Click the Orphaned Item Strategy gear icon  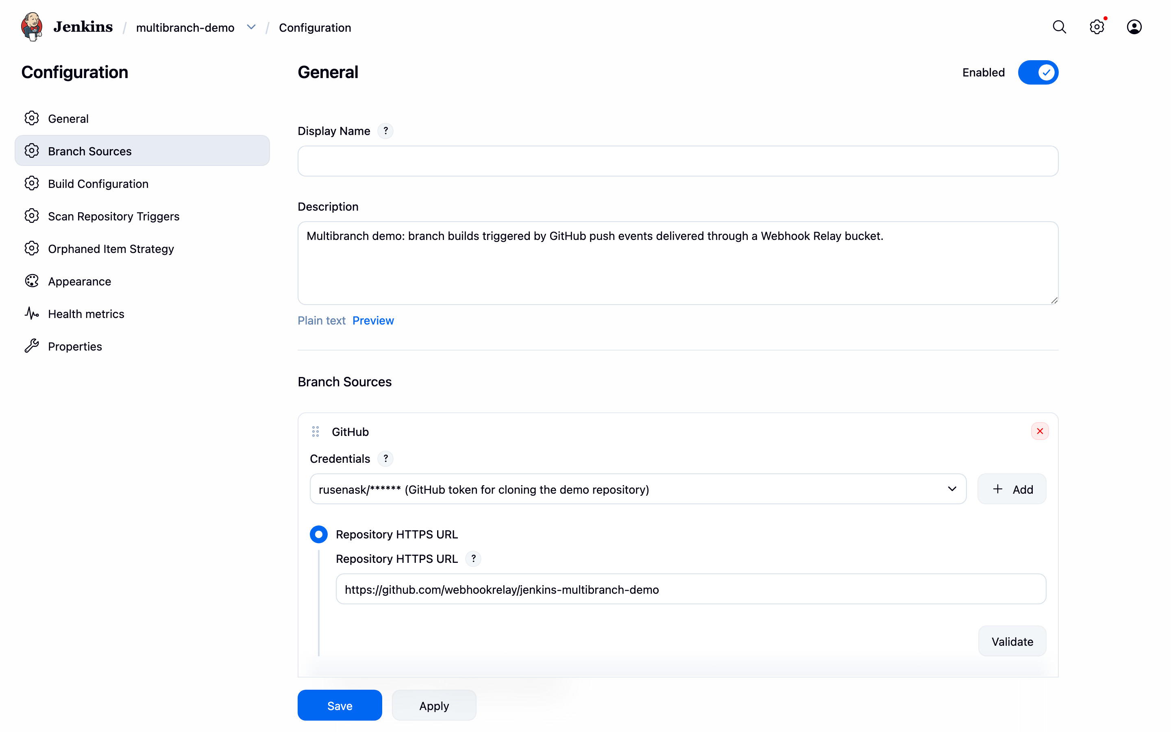tap(32, 248)
